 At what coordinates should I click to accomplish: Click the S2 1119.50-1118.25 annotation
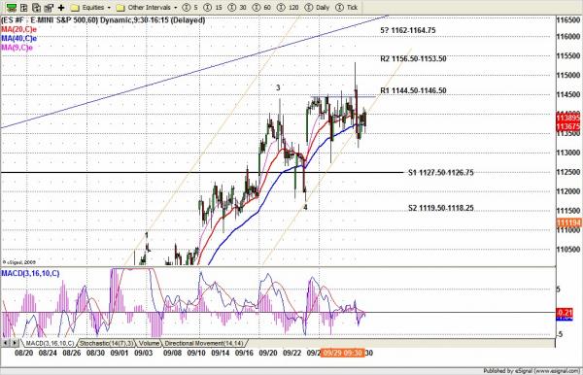click(441, 208)
